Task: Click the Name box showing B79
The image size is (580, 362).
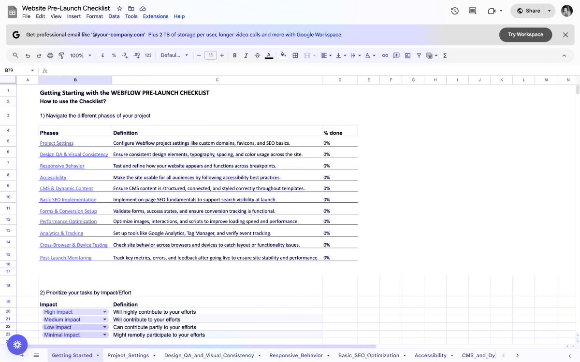Action: [x=19, y=70]
